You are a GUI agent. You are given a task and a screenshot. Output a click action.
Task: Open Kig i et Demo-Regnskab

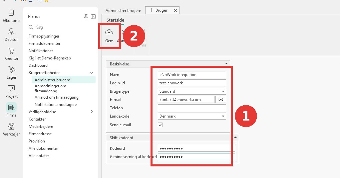click(50, 58)
